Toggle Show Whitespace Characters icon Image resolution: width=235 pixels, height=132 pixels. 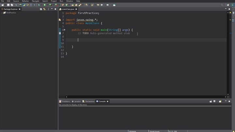tap(34, 5)
